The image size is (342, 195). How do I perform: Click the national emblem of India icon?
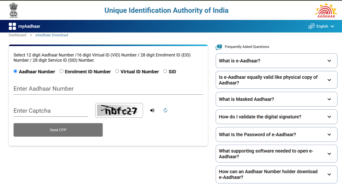(13, 10)
